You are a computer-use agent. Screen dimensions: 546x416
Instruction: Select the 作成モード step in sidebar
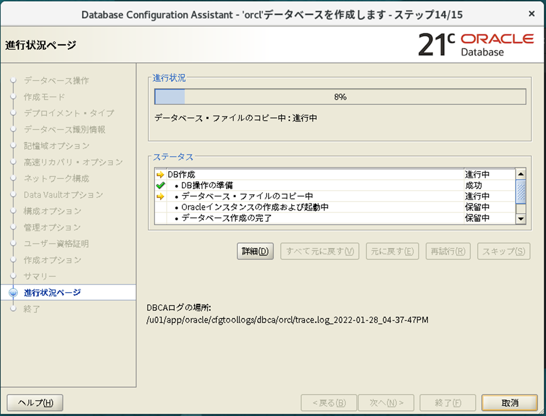44,97
